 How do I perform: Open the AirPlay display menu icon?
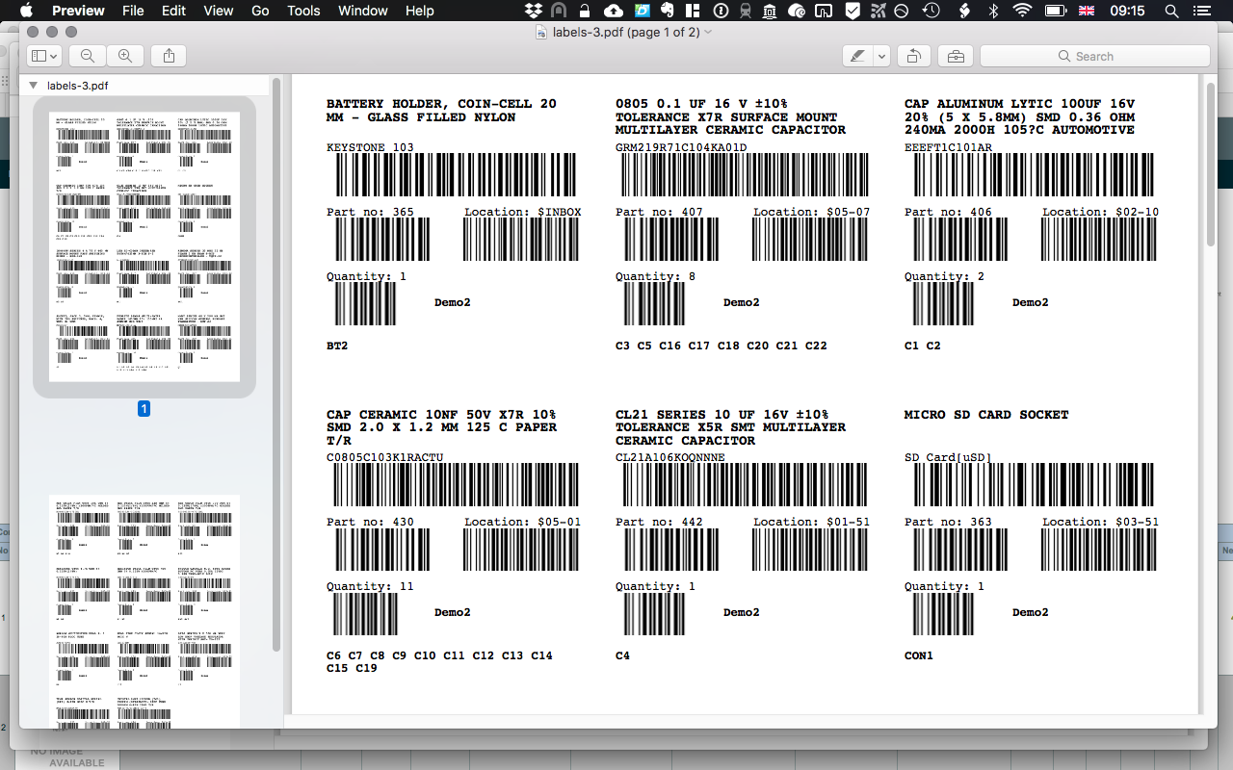point(824,11)
